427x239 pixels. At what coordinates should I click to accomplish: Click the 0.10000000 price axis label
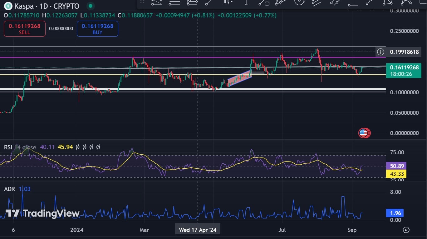coord(404,92)
